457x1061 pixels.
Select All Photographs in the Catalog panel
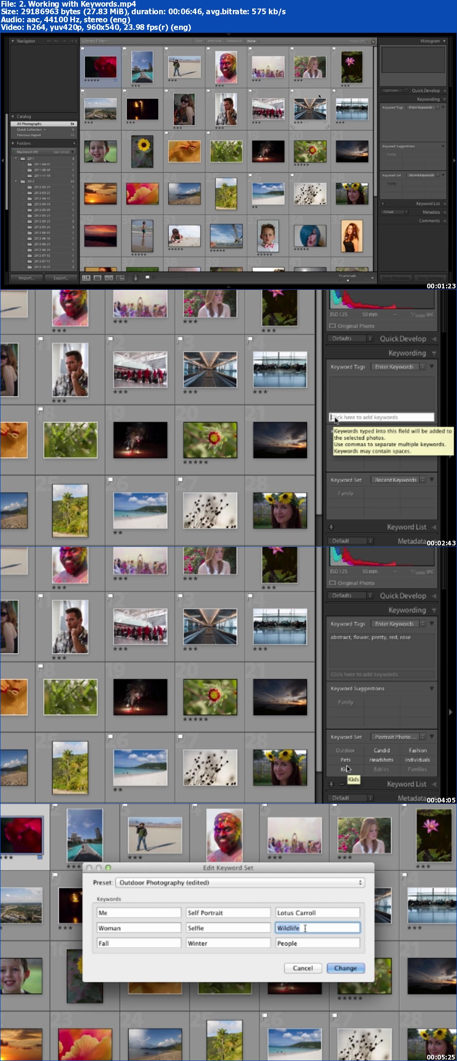pos(44,124)
